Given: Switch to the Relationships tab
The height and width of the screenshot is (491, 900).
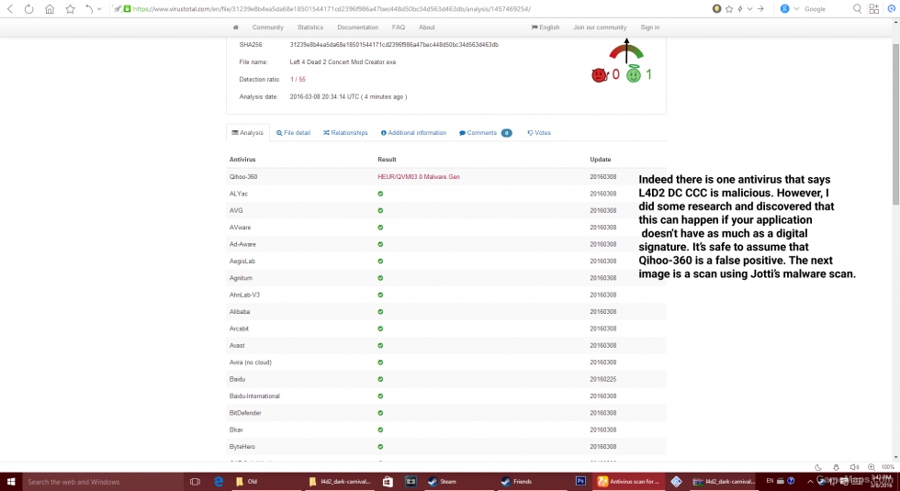Looking at the screenshot, I should (345, 132).
